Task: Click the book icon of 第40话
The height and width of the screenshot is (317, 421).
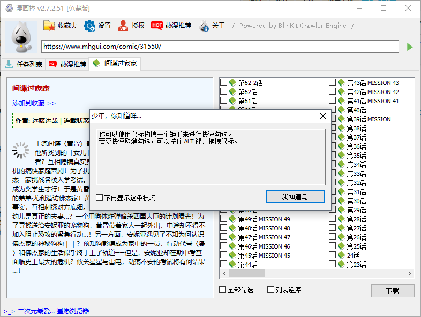Action: 341,110
